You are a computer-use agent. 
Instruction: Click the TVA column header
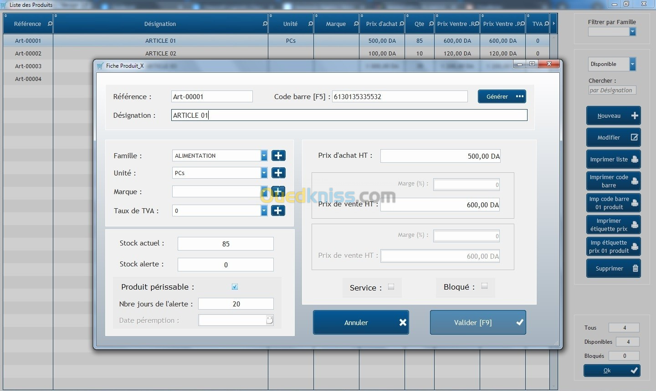[x=538, y=24]
